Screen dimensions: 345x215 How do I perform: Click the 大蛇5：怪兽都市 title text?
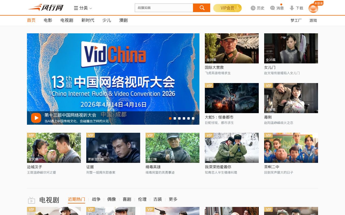point(219,117)
